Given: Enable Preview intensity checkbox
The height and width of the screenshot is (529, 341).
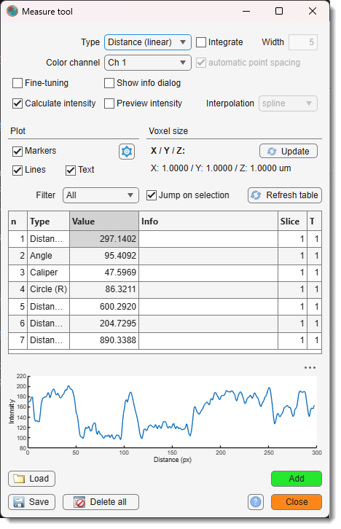Looking at the screenshot, I should (109, 103).
